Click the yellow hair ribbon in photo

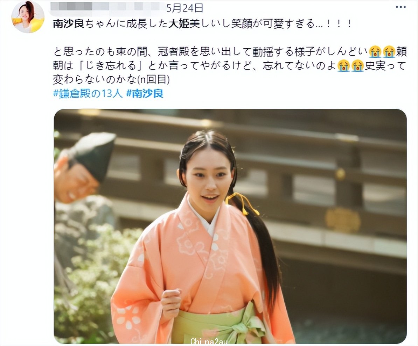pos(242,203)
